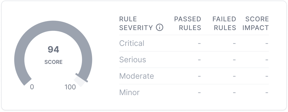The height and width of the screenshot is (112, 288).
Task: Click Minor row passed rules value
Action: coord(199,92)
